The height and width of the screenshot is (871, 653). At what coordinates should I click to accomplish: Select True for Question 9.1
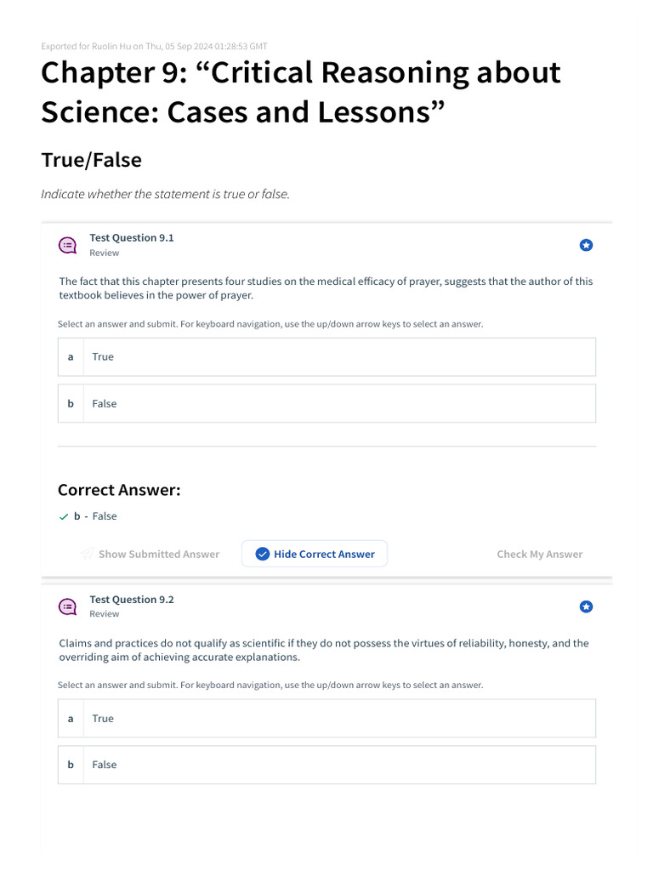(x=326, y=357)
